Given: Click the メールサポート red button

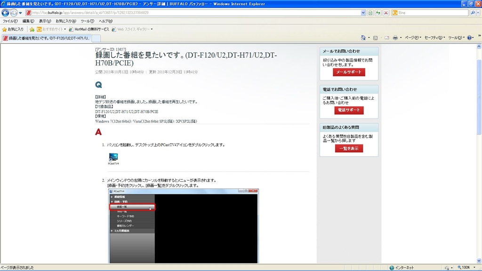Looking at the screenshot, I should (349, 72).
